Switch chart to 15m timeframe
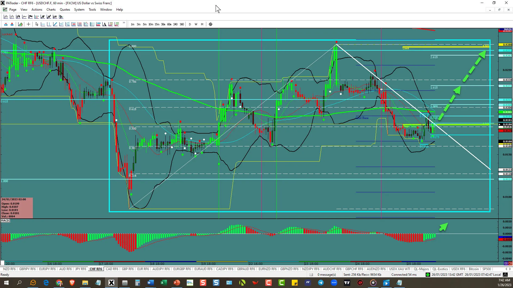The image size is (513, 288). click(x=157, y=24)
